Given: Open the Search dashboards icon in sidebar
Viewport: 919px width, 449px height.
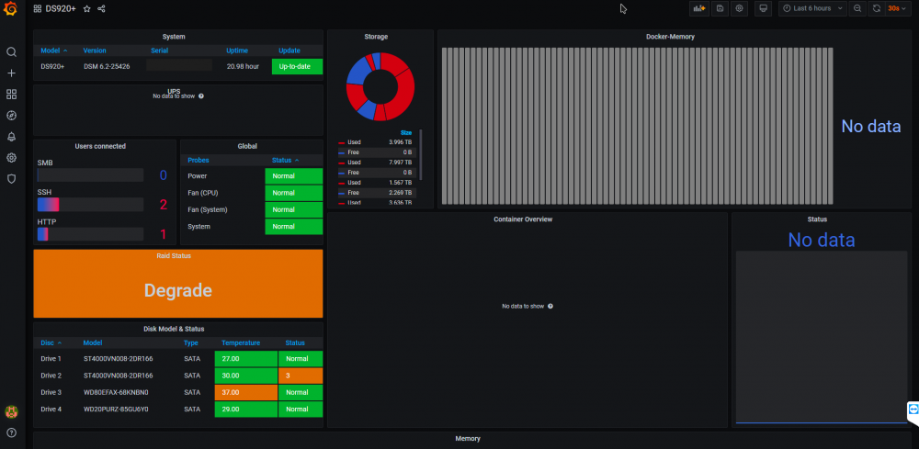Looking at the screenshot, I should pos(11,52).
